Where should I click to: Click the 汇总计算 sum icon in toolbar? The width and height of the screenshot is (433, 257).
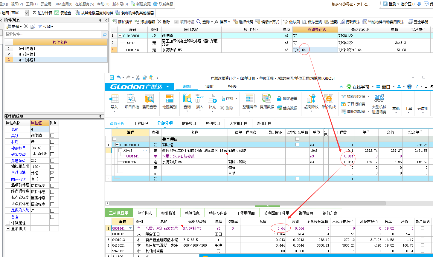[x=34, y=13]
